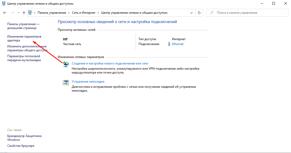The image size is (291, 153).
Task: Click the new connection setup icon
Action: point(66,64)
